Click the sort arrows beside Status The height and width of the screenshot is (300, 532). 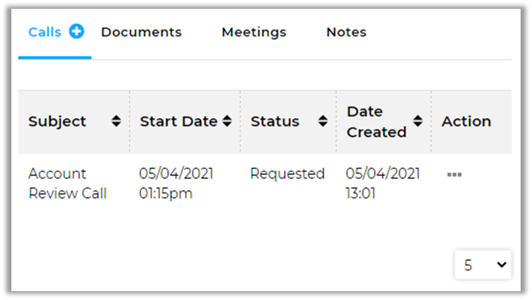tap(323, 121)
